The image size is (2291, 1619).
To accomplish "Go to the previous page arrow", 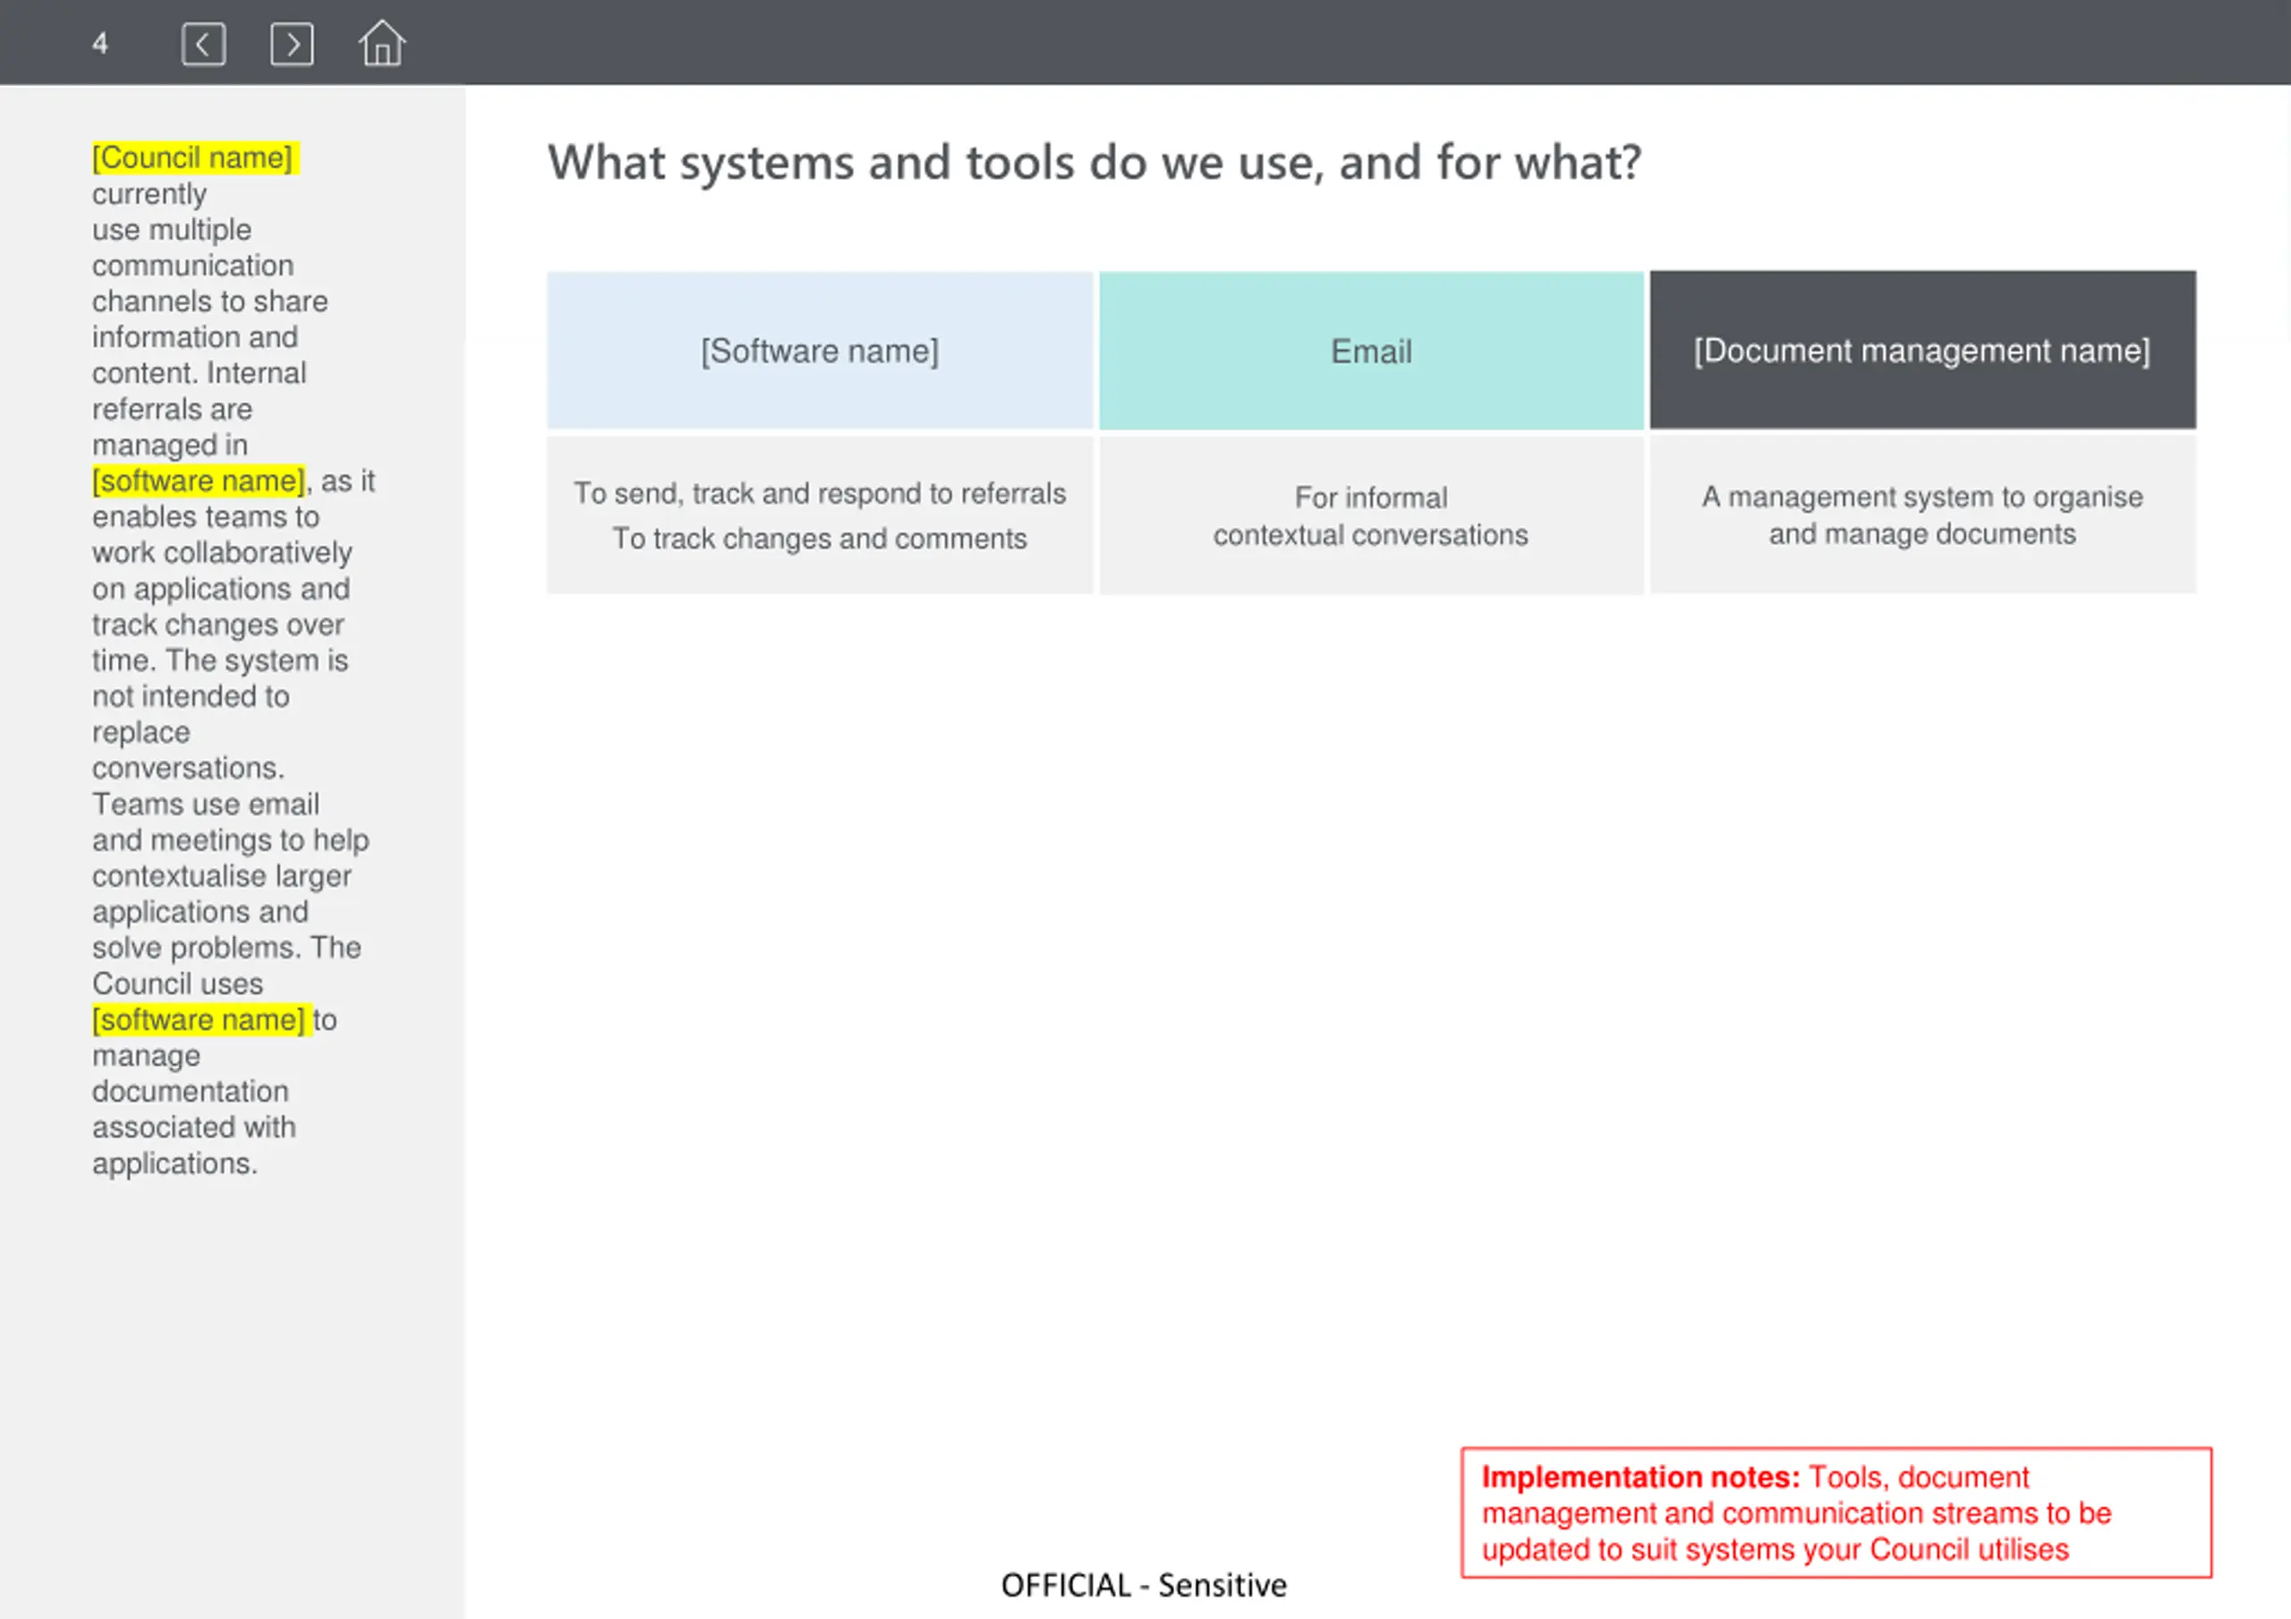I will click(203, 44).
